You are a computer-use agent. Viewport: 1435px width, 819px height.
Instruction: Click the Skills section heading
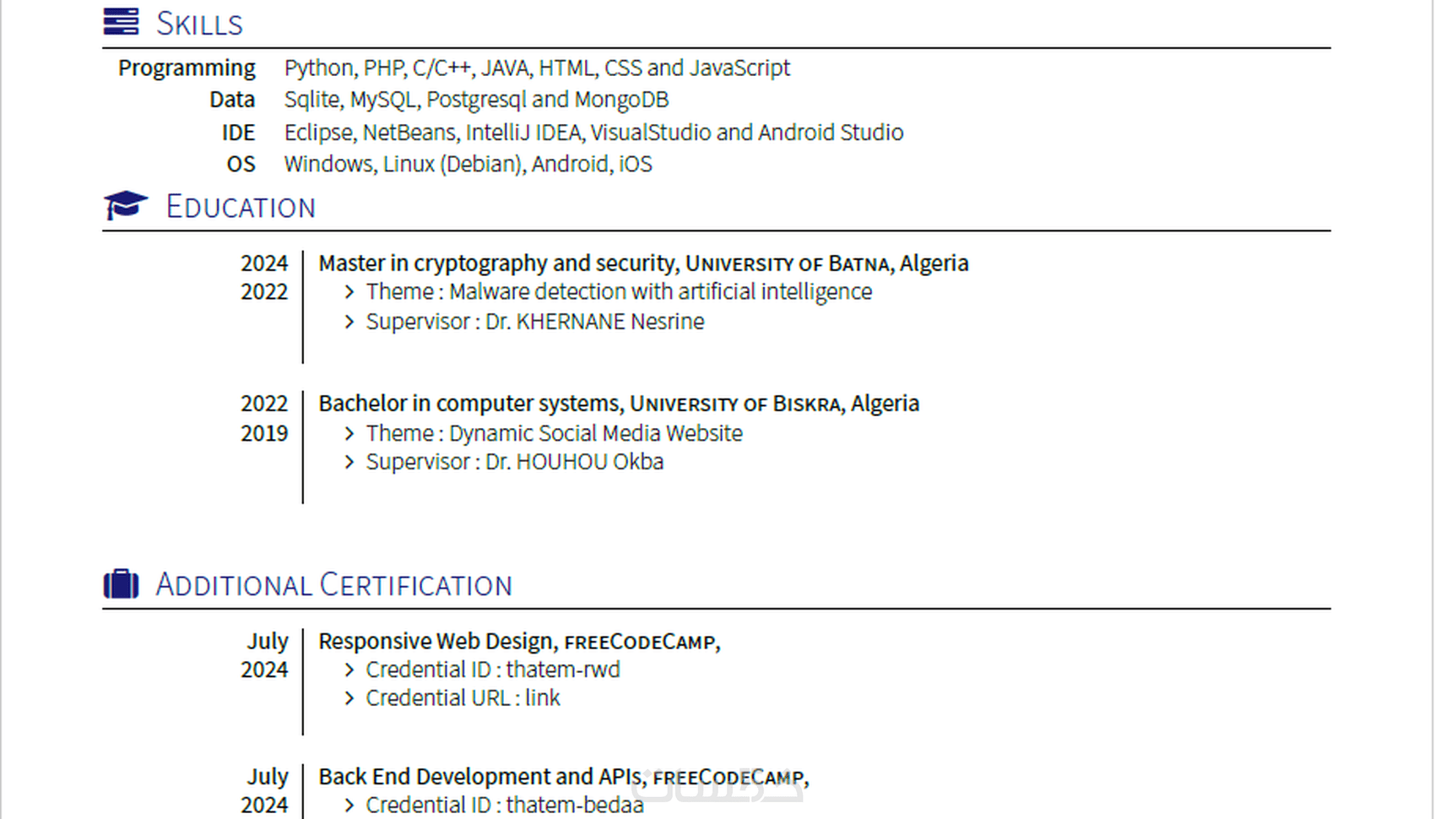[199, 24]
